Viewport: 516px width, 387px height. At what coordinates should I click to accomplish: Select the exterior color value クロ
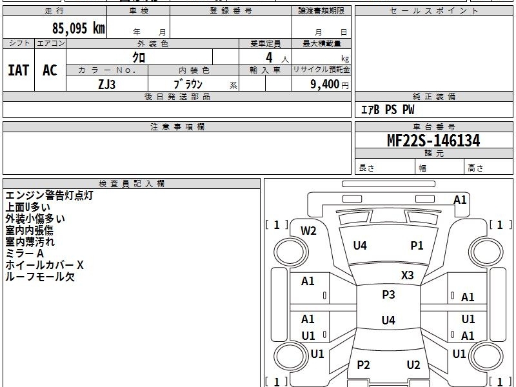139,57
